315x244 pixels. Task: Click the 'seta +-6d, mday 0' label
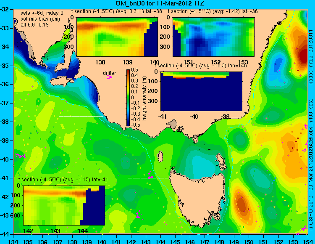[x=42, y=13]
